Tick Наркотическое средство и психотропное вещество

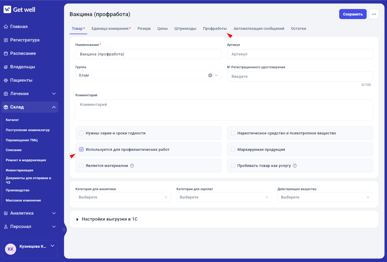(x=233, y=133)
